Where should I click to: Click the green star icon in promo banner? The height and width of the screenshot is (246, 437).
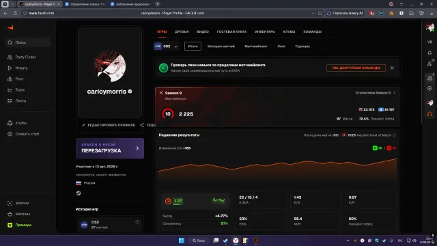tap(164, 68)
